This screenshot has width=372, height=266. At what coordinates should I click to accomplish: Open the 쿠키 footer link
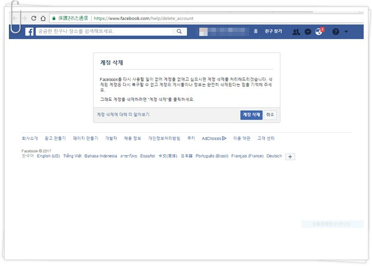click(x=191, y=138)
